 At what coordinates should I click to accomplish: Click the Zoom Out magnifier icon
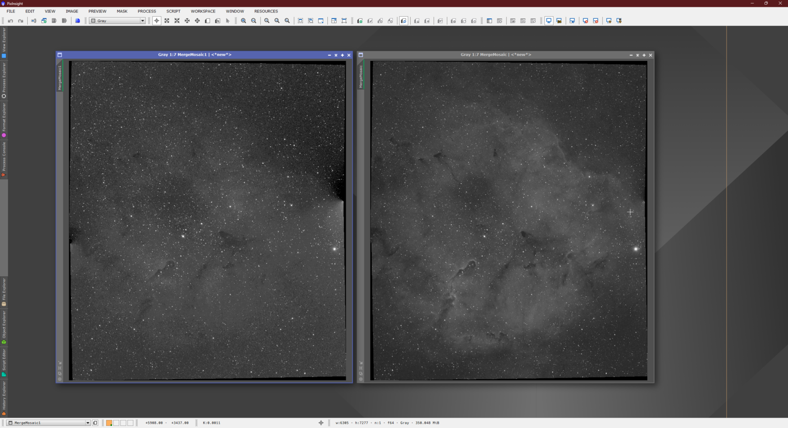[x=254, y=21]
